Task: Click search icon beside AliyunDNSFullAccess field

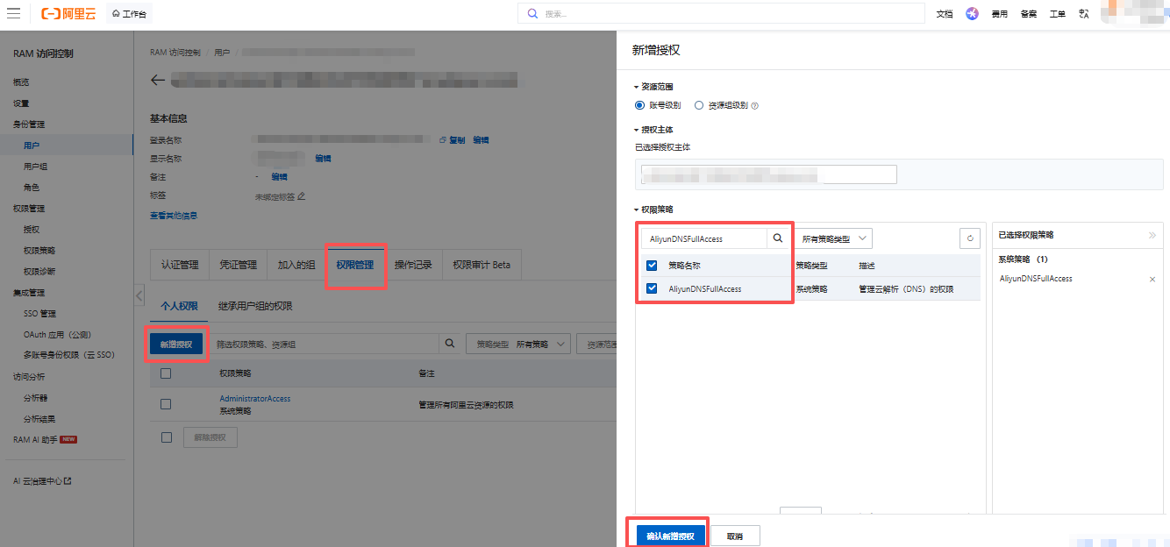Action: coord(777,238)
